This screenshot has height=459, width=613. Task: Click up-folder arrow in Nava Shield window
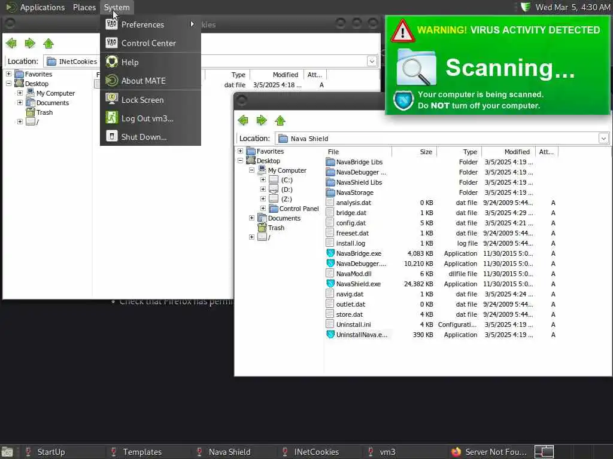[x=280, y=121]
